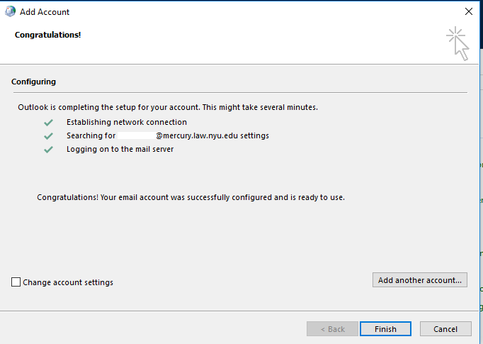483x344 pixels.
Task: Click checkmark beside Establishing network connection
Action: click(48, 122)
